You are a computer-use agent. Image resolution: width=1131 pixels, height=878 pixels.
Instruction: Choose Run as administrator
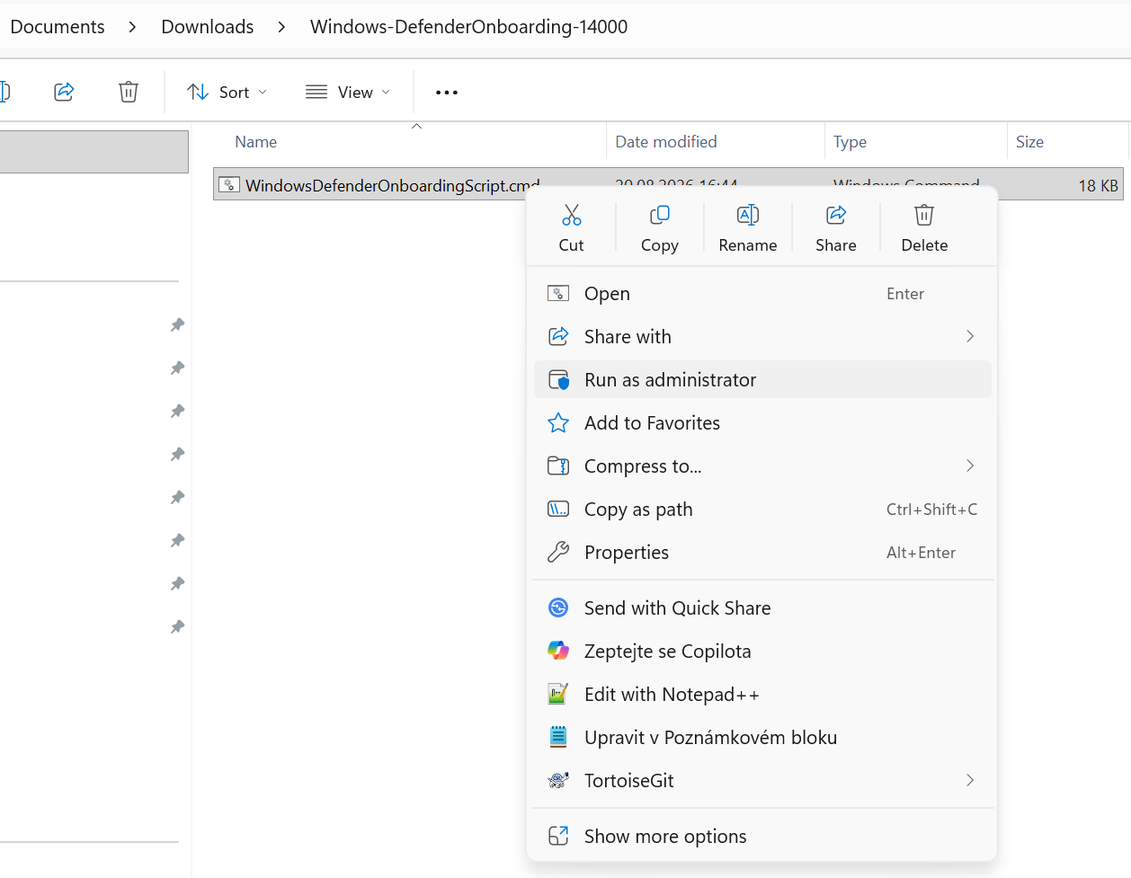[x=762, y=380]
